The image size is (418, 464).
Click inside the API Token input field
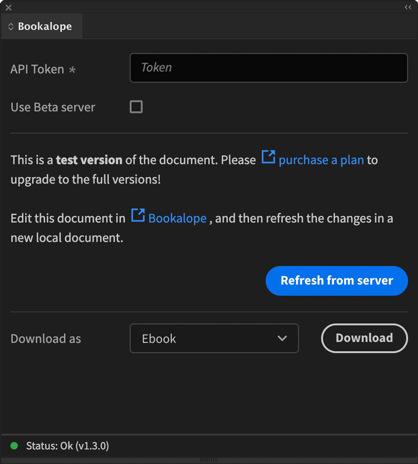(x=268, y=67)
